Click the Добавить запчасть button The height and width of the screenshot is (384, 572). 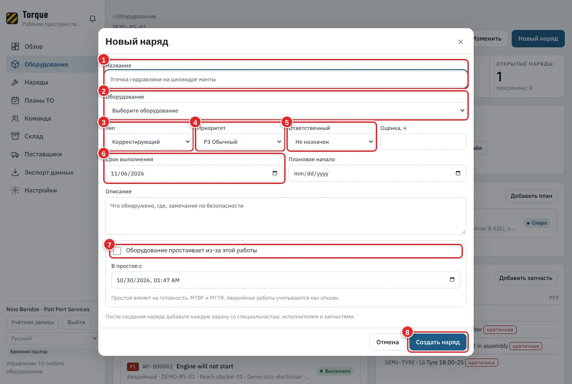click(526, 278)
